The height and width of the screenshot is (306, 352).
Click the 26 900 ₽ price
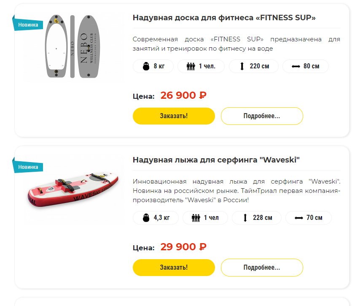click(x=183, y=95)
